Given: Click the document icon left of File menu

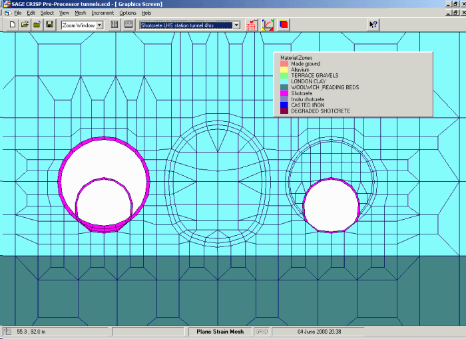Looking at the screenshot, I should tap(7, 13).
